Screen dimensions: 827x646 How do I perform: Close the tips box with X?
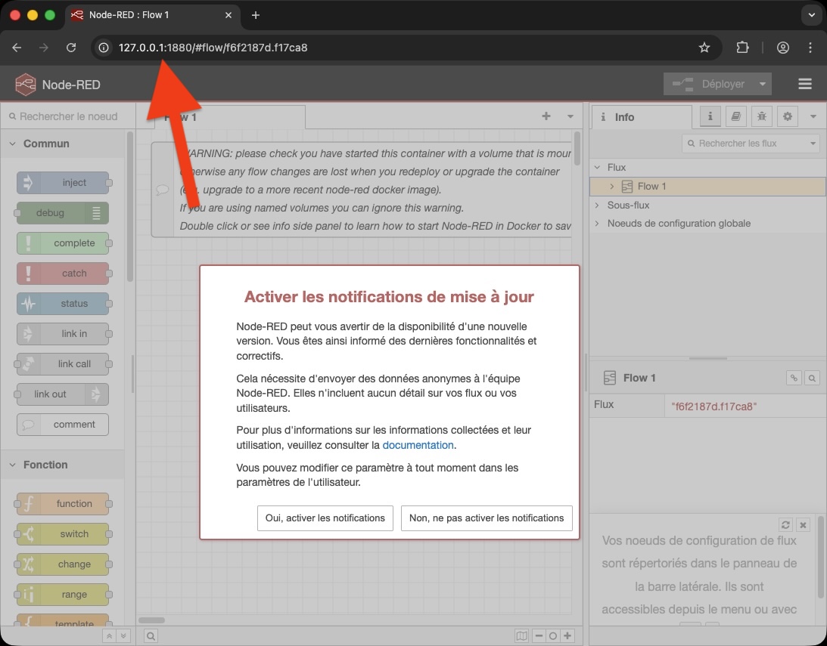[804, 524]
